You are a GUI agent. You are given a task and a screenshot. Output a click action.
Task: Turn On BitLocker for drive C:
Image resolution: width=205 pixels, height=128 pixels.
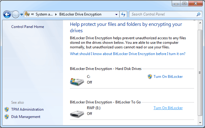click(x=168, y=77)
